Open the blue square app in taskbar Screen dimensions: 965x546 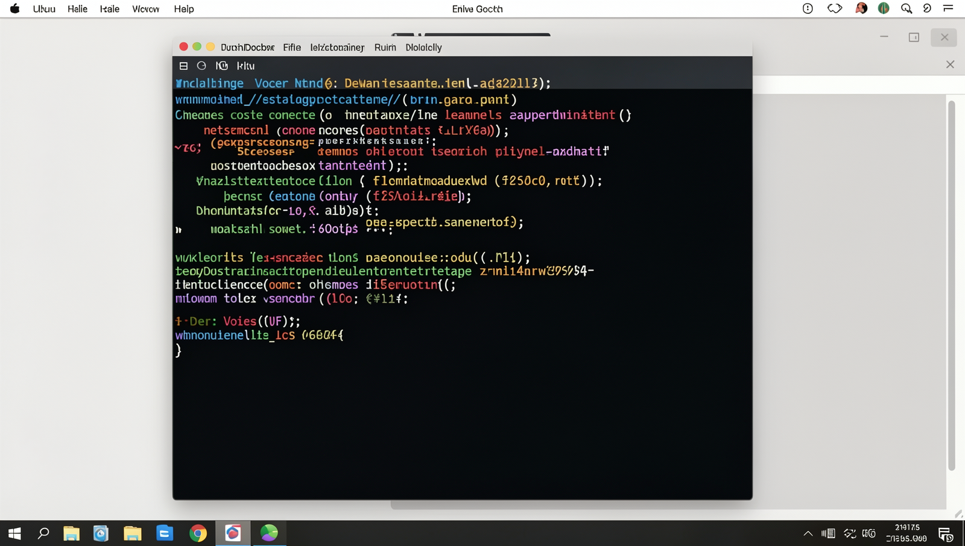click(x=165, y=533)
